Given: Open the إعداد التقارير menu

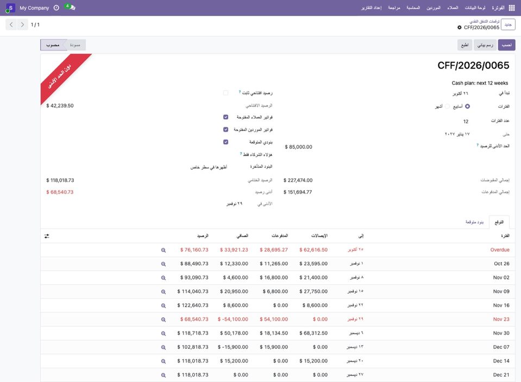Looking at the screenshot, I should (371, 8).
